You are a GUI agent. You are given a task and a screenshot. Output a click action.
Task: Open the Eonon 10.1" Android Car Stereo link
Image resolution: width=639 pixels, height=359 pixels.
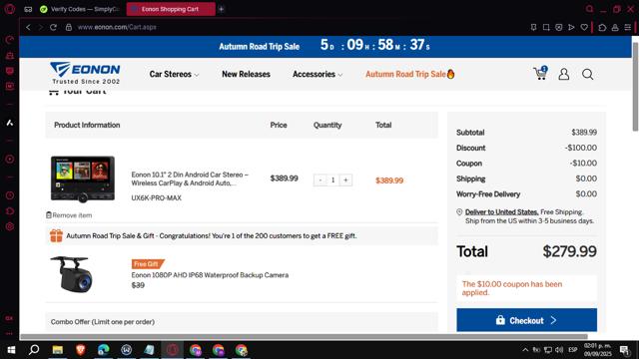coord(190,179)
